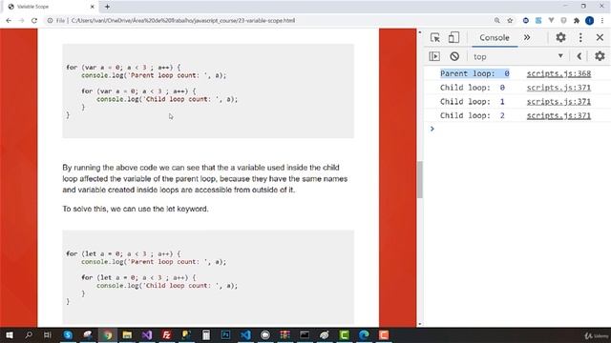The width and height of the screenshot is (611, 343).
Task: Open the gray V-shaped extension icon
Action: (551, 20)
